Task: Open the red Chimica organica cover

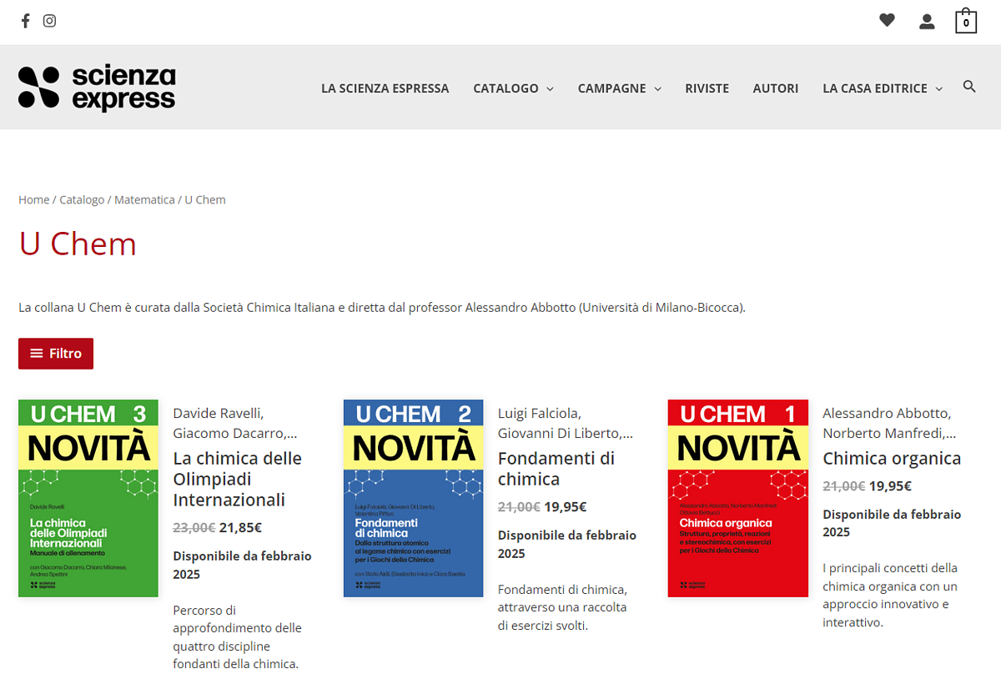Action: 737,498
